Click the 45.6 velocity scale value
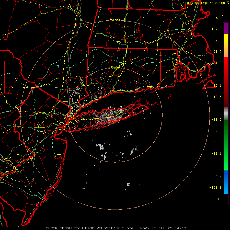 pyautogui.click(x=217, y=74)
